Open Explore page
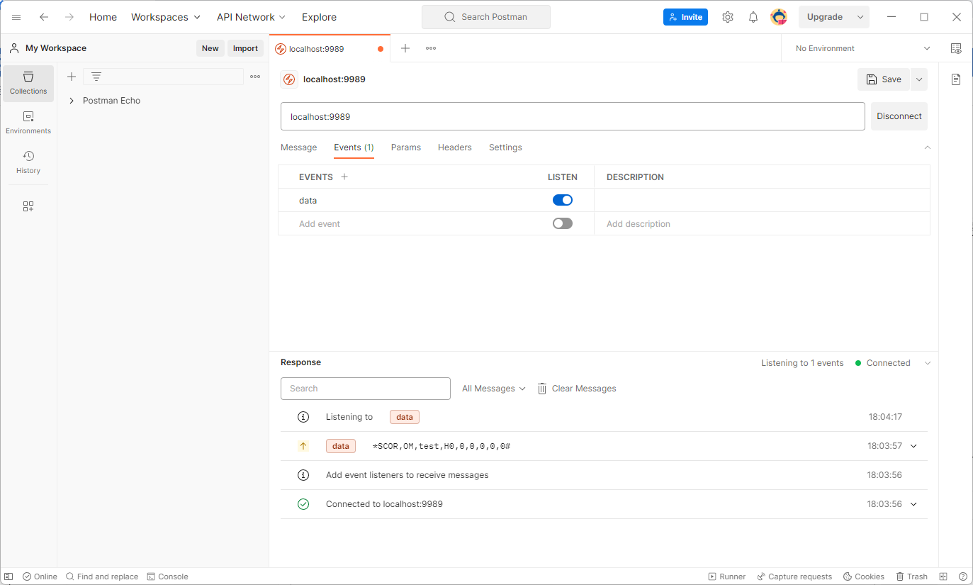 coord(319,17)
